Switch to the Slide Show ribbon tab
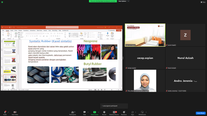 [39, 31]
